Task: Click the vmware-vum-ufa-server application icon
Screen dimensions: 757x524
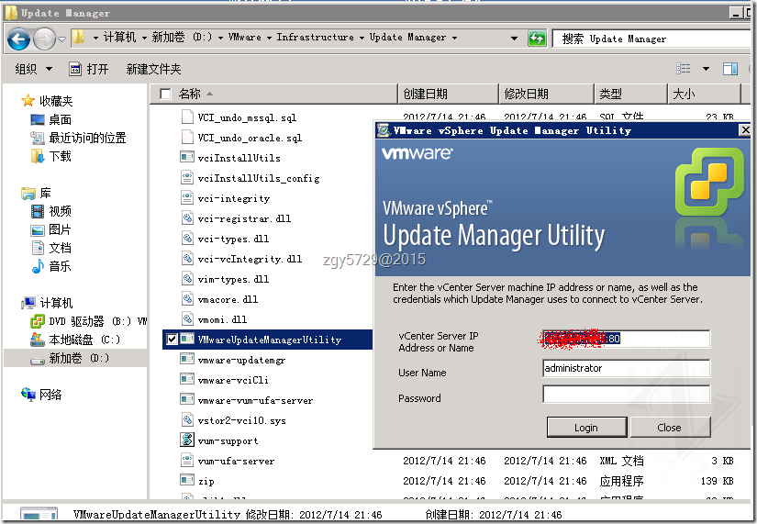Action: pyautogui.click(x=187, y=400)
